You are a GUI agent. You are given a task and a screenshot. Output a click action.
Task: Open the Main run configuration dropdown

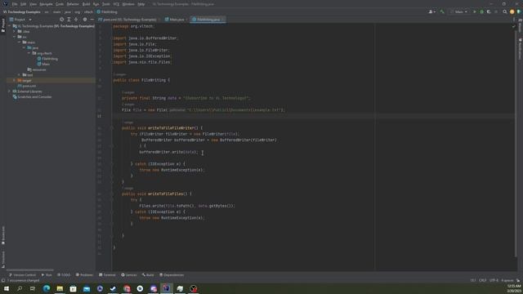458,11
